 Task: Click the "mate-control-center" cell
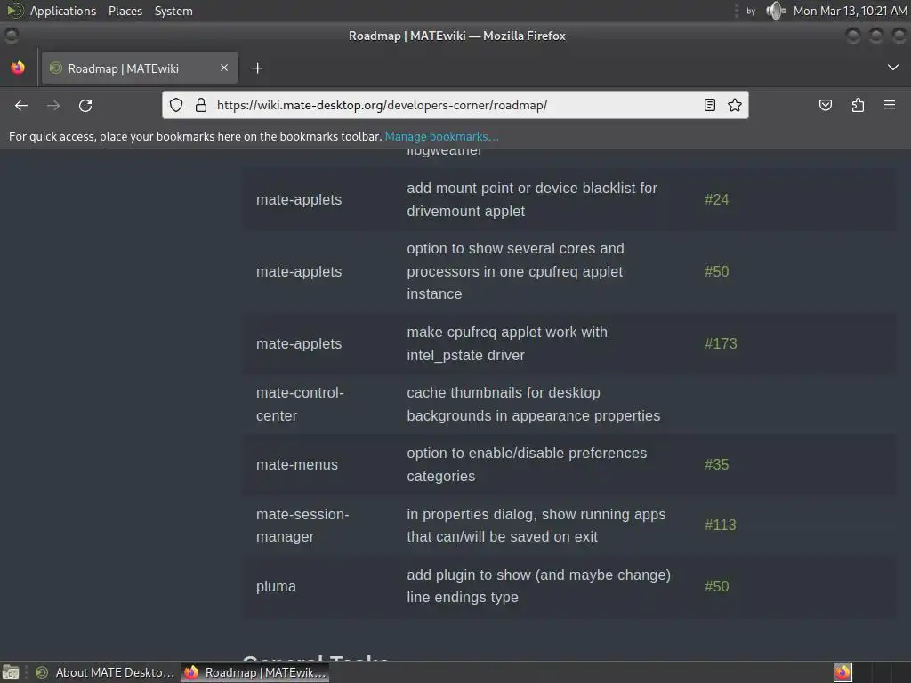click(x=300, y=405)
